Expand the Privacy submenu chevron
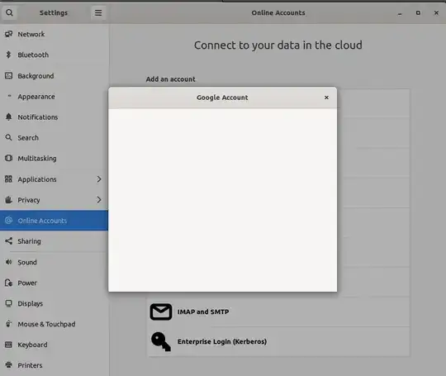Screen dimensions: 446x376 click(x=99, y=200)
